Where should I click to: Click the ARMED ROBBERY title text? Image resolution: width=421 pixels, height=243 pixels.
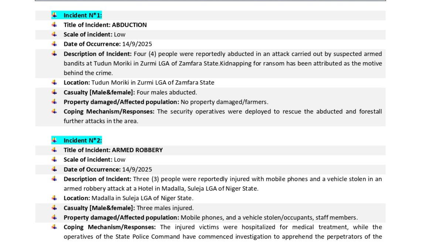[137, 150]
